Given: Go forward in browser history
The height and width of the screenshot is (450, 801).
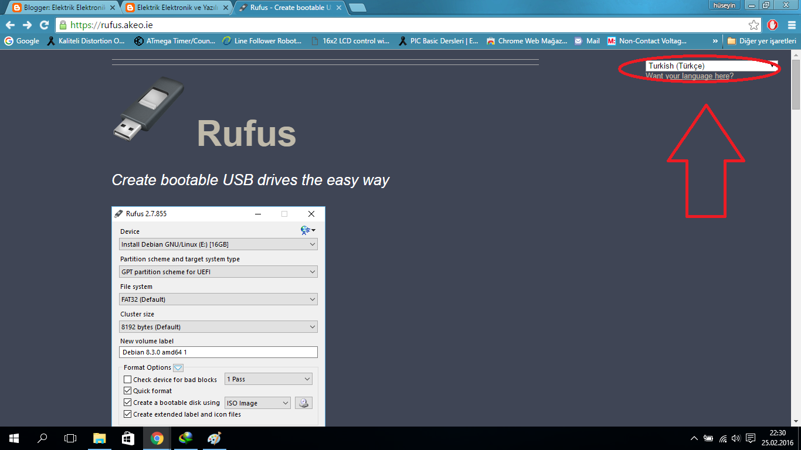Looking at the screenshot, I should pyautogui.click(x=27, y=25).
